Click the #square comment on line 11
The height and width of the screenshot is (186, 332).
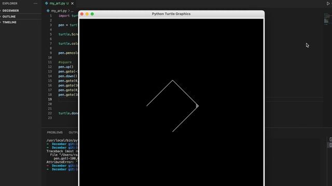pos(65,62)
